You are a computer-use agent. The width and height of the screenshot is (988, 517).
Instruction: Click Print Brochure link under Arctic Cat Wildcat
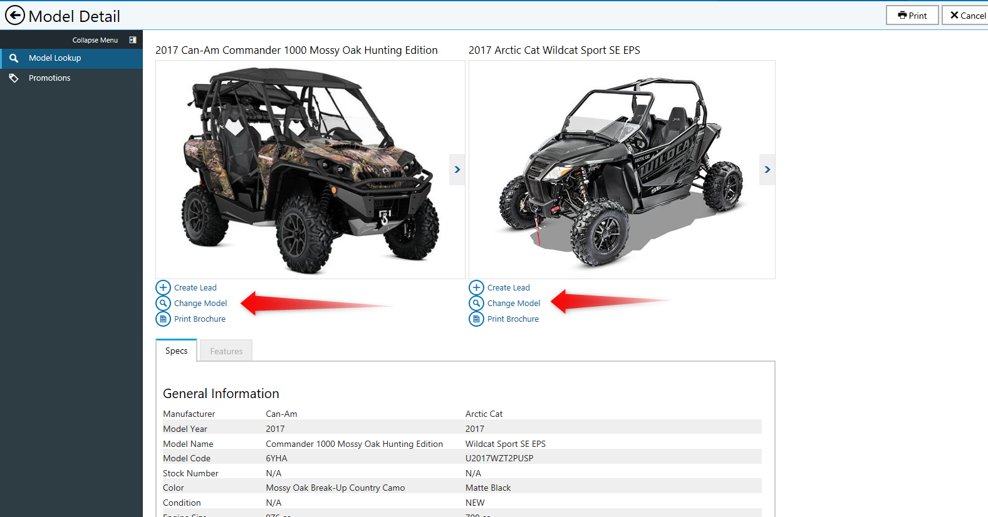click(x=513, y=319)
